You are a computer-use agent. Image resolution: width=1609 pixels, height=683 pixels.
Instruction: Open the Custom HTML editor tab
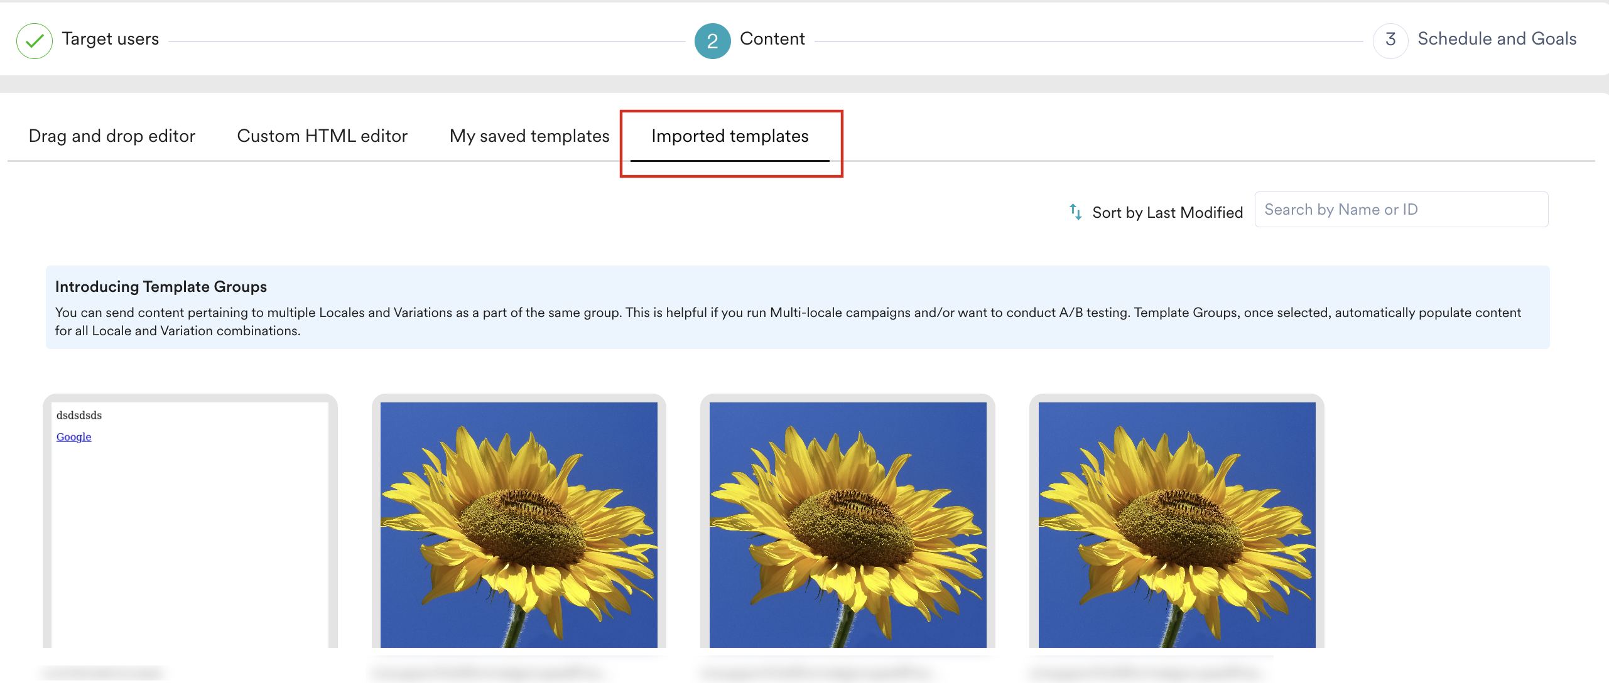coord(322,136)
